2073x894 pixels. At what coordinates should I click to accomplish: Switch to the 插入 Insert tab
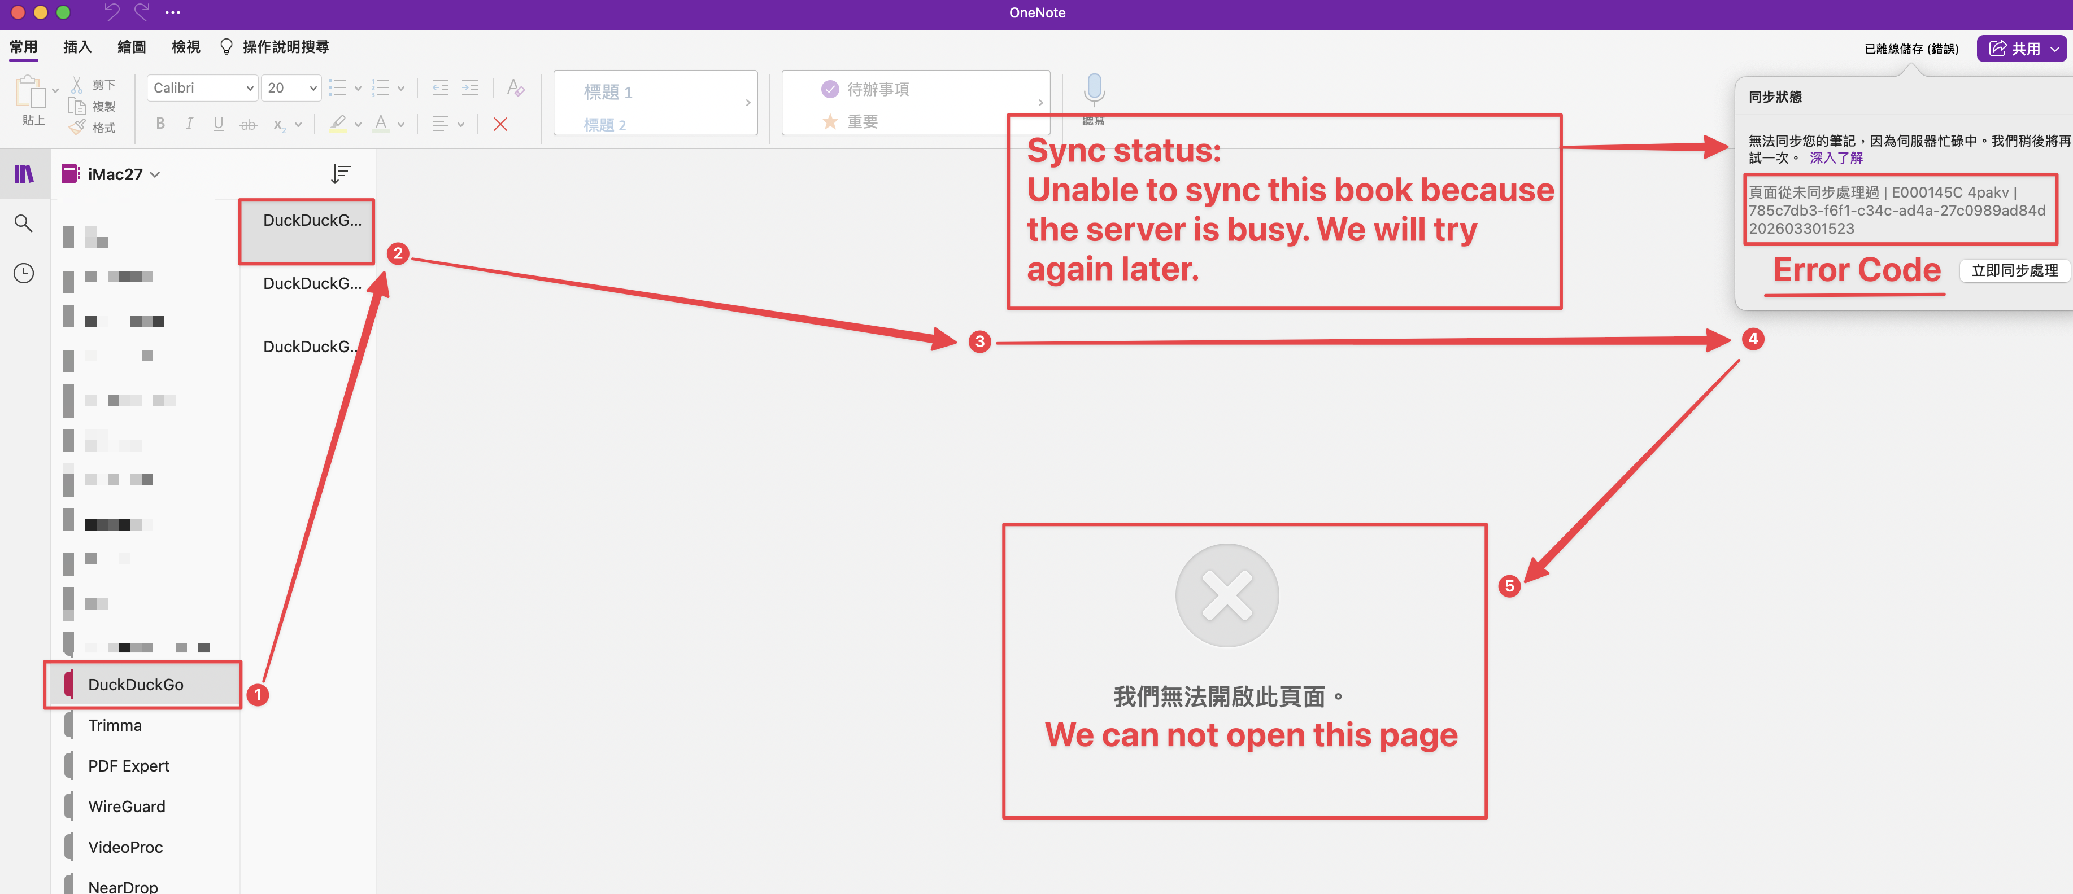77,47
